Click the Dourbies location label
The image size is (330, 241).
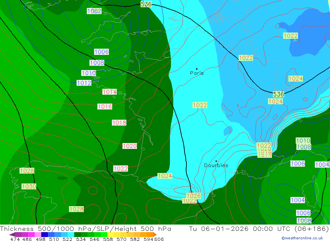pyautogui.click(x=216, y=165)
